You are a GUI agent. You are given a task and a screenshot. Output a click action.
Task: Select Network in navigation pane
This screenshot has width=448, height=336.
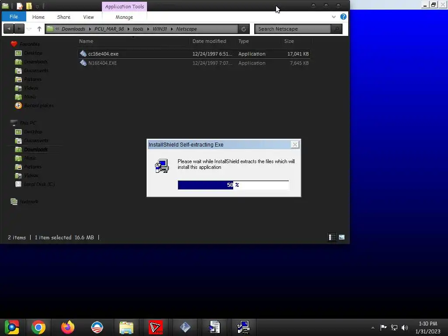point(28,202)
